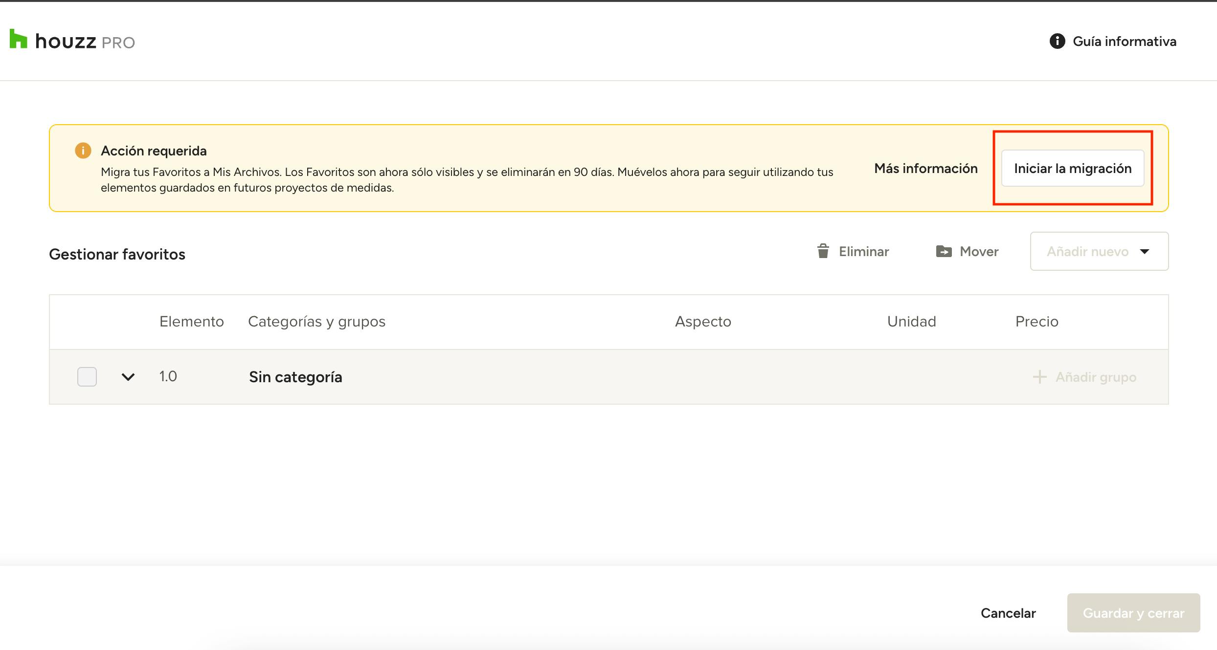The height and width of the screenshot is (650, 1217).
Task: Toggle the Sin categoría row checkbox
Action: tap(87, 377)
